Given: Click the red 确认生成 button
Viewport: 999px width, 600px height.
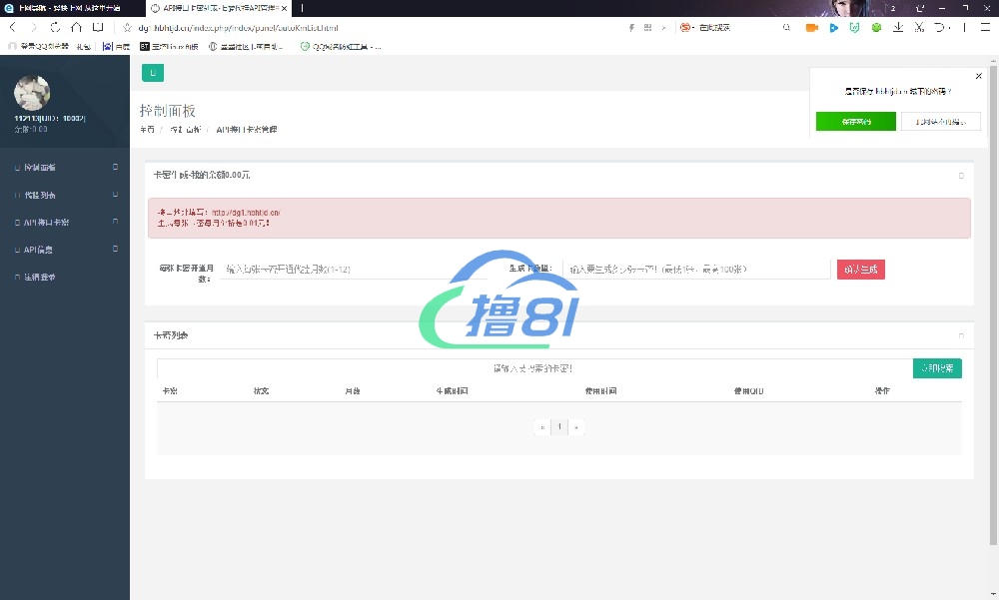Looking at the screenshot, I should coord(860,270).
